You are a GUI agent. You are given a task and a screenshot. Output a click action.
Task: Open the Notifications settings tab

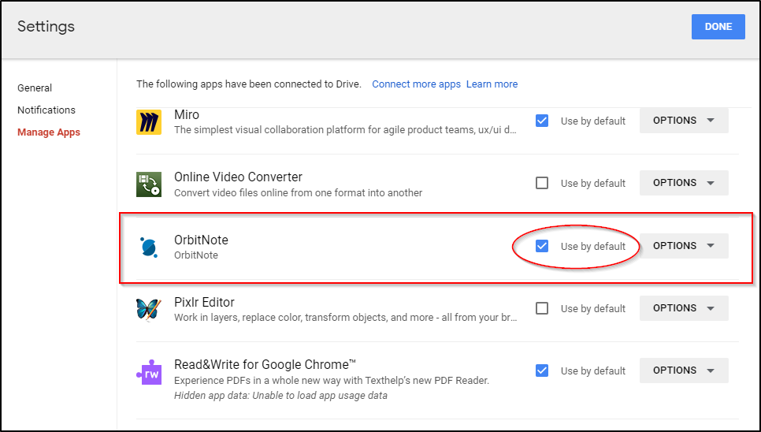46,110
